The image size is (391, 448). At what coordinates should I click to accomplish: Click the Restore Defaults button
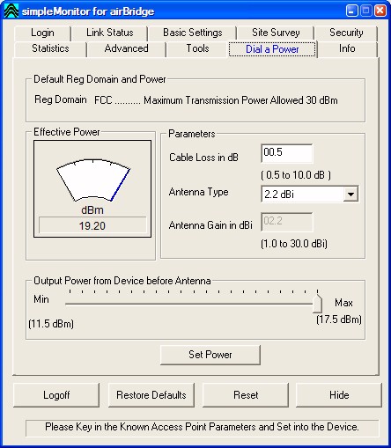coord(151,395)
